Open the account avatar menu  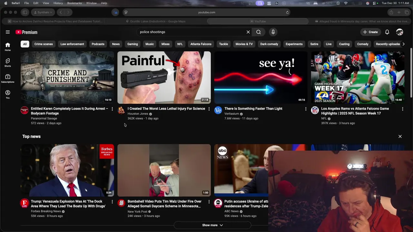(x=399, y=32)
